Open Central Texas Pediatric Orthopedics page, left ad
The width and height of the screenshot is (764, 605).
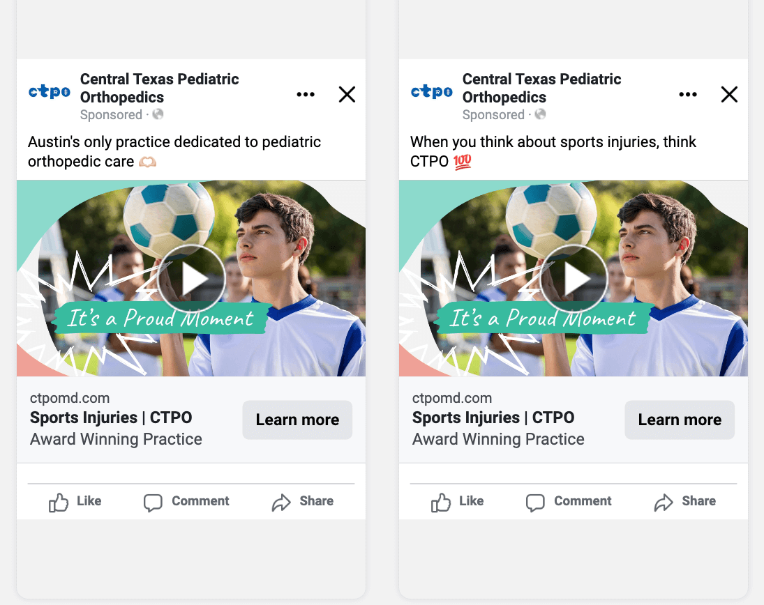(x=159, y=88)
